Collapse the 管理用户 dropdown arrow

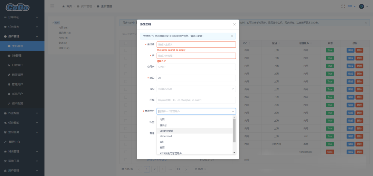[232, 111]
